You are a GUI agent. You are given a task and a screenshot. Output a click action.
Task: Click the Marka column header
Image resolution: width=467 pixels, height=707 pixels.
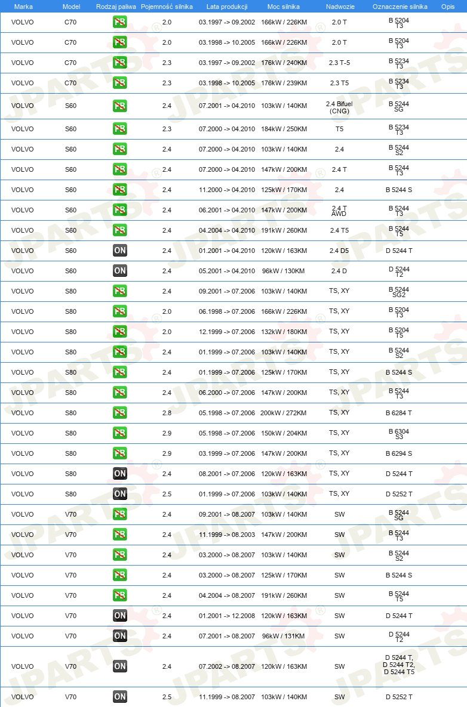(23, 7)
